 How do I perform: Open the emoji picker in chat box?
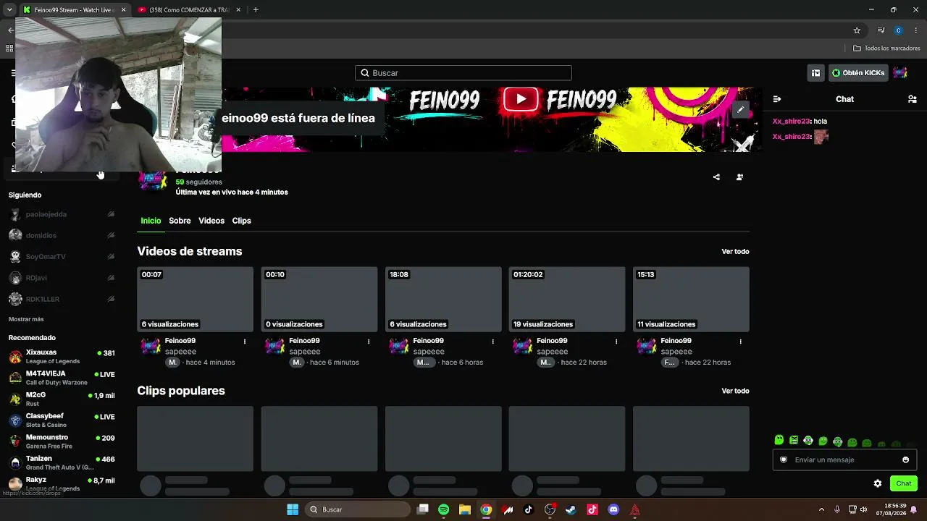(x=905, y=459)
